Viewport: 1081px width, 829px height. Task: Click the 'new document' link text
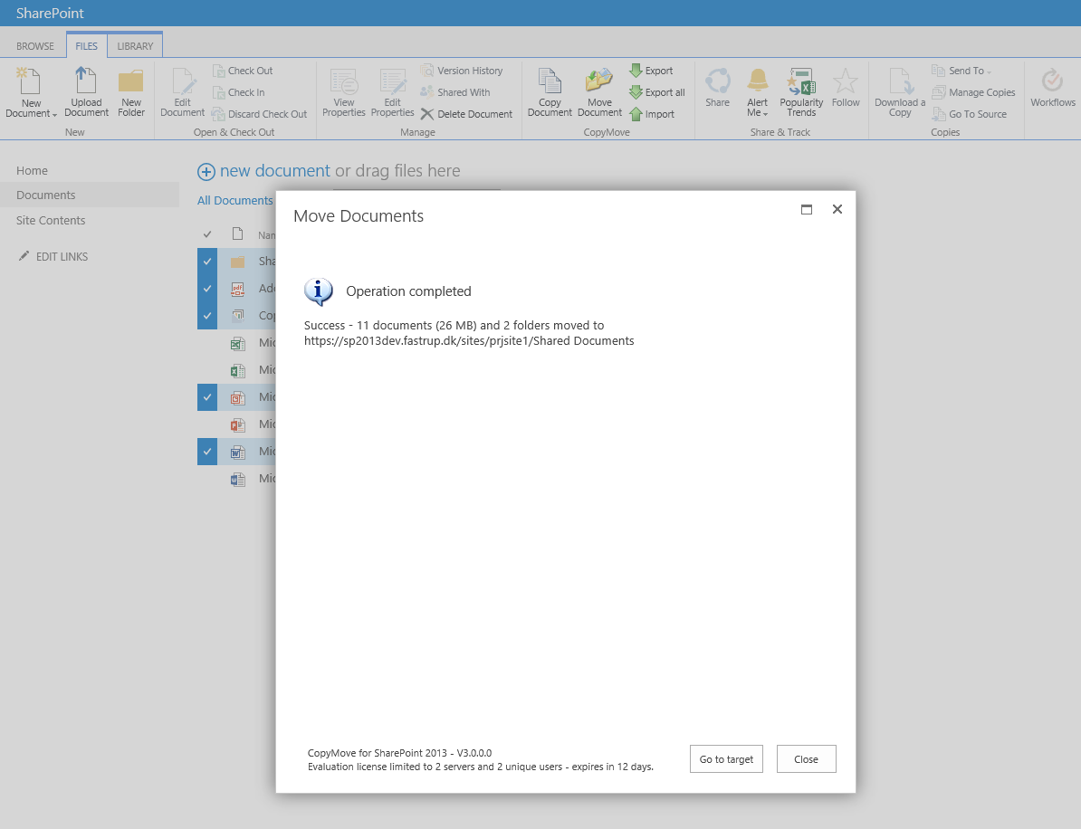pyautogui.click(x=275, y=171)
